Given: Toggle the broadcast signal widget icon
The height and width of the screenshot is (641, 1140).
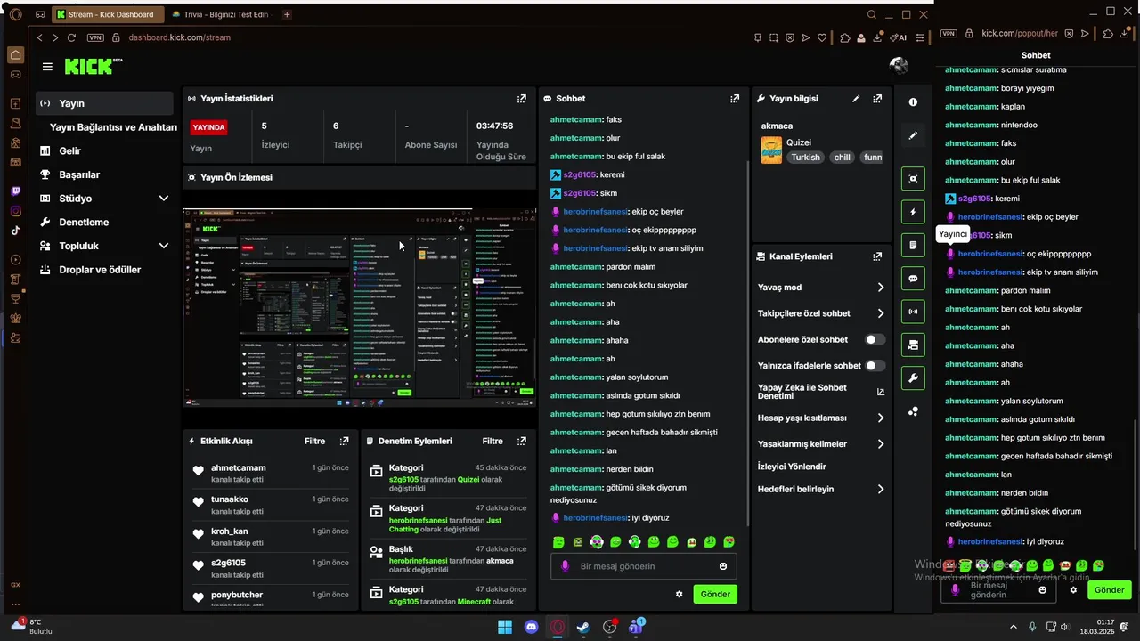Looking at the screenshot, I should 913,312.
